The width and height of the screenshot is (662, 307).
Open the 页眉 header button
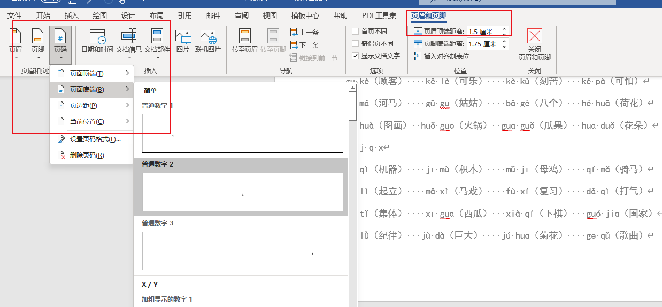pos(16,44)
